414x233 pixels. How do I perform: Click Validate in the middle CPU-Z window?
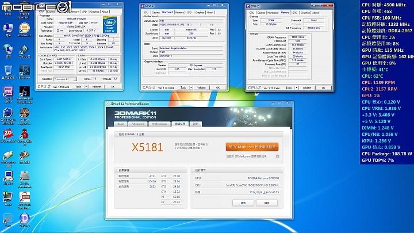coord(201,87)
